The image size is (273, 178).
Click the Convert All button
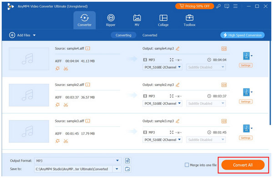click(243, 165)
